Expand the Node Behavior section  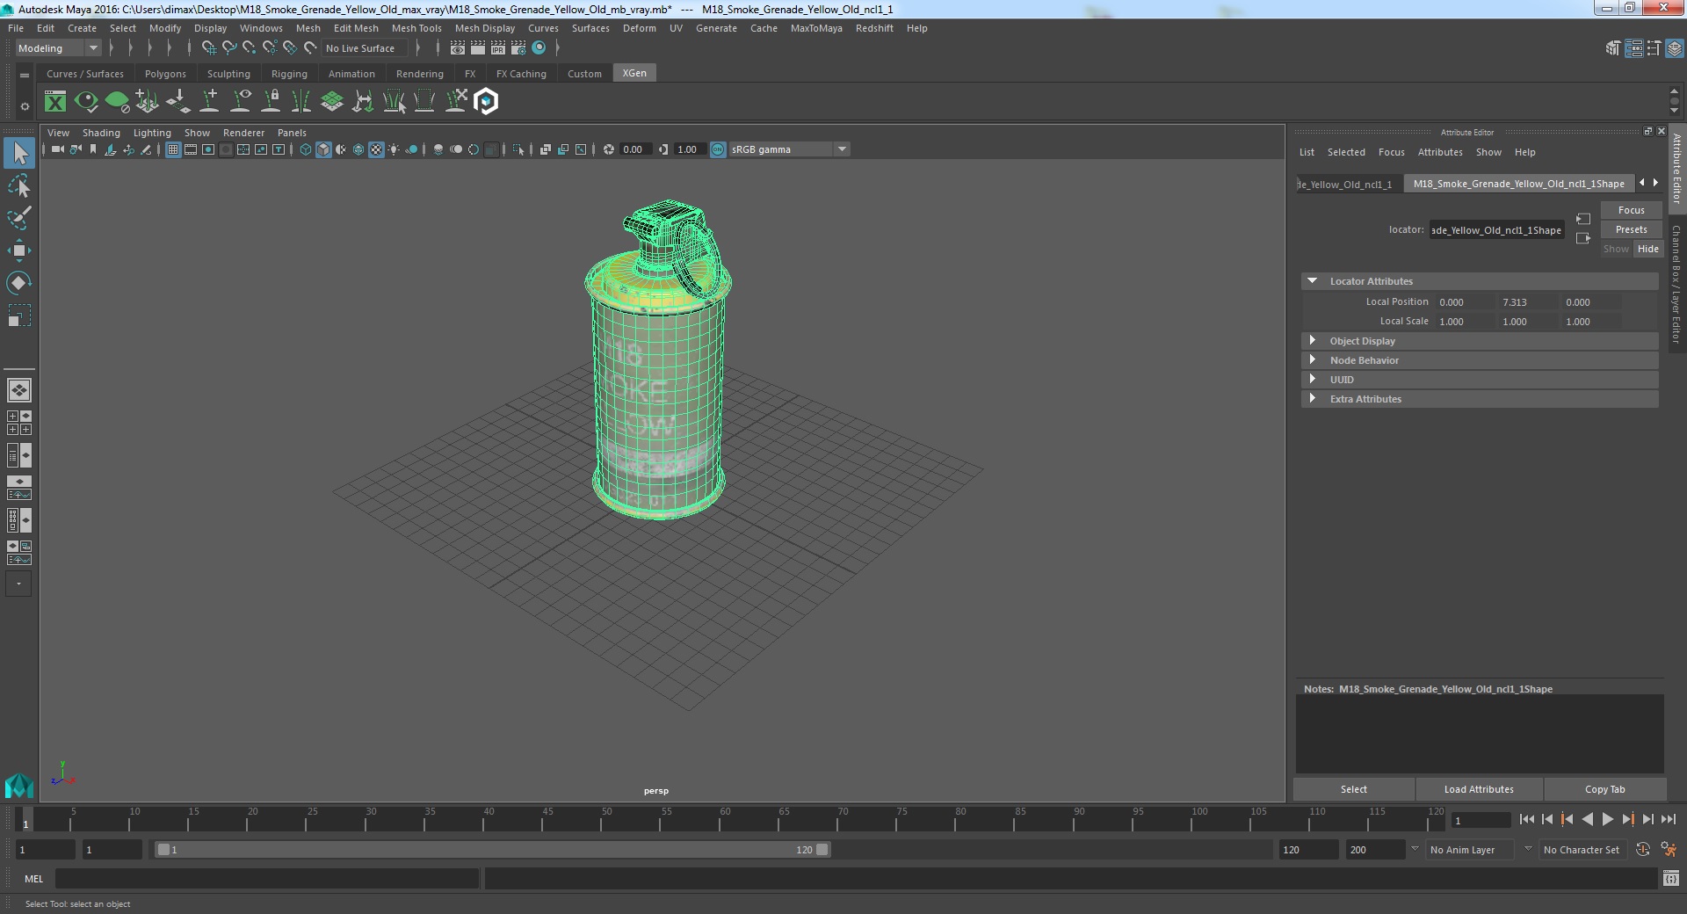coord(1312,360)
